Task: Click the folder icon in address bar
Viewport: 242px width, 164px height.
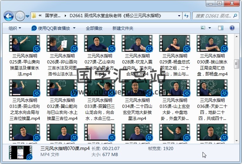Action: coord(34,16)
